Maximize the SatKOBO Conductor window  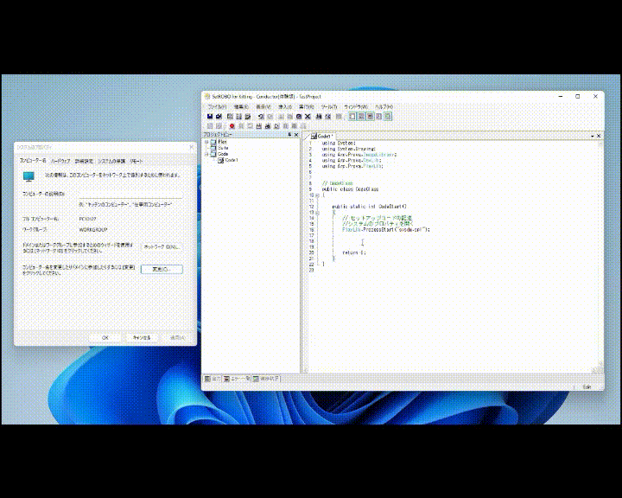(x=578, y=97)
